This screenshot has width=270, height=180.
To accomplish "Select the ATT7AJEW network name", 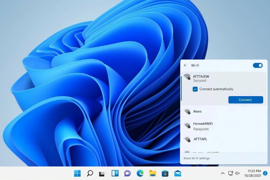I will [x=201, y=77].
